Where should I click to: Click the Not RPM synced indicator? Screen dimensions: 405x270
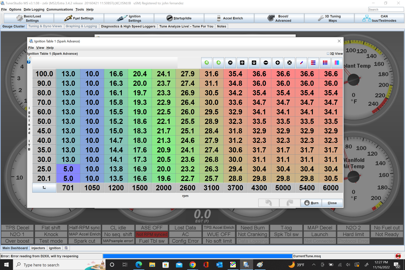click(x=152, y=234)
